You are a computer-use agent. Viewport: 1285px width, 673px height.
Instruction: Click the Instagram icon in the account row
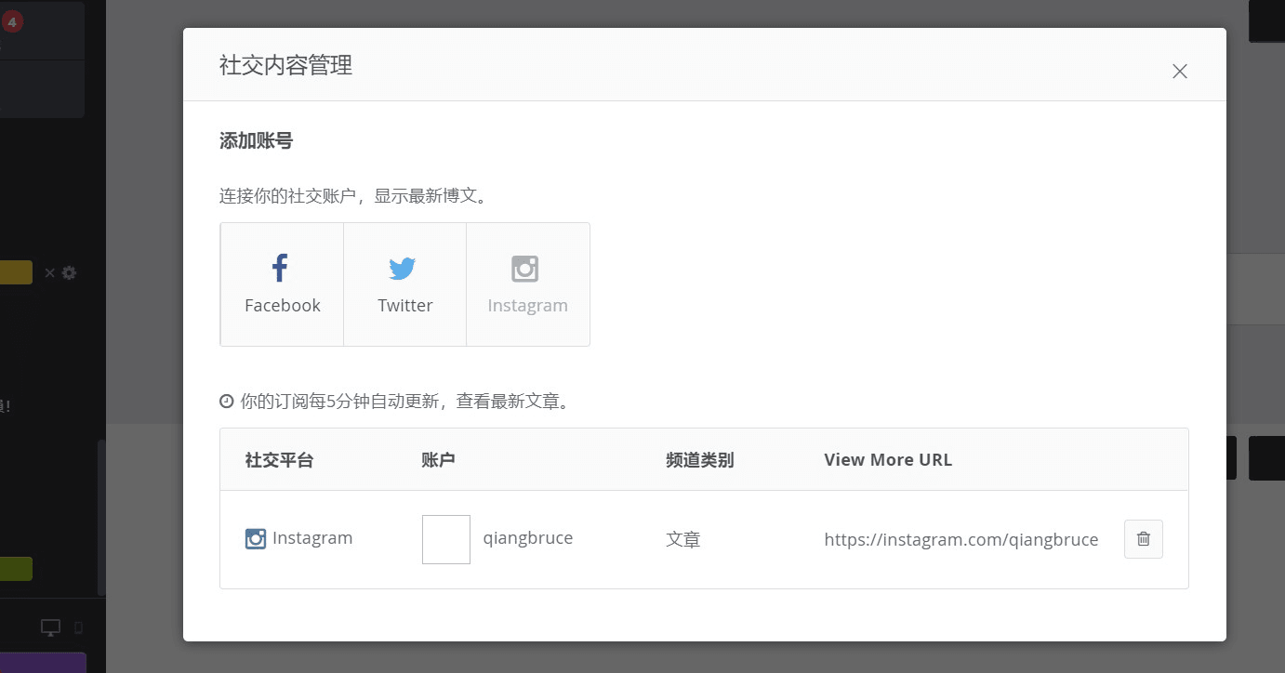(x=256, y=538)
